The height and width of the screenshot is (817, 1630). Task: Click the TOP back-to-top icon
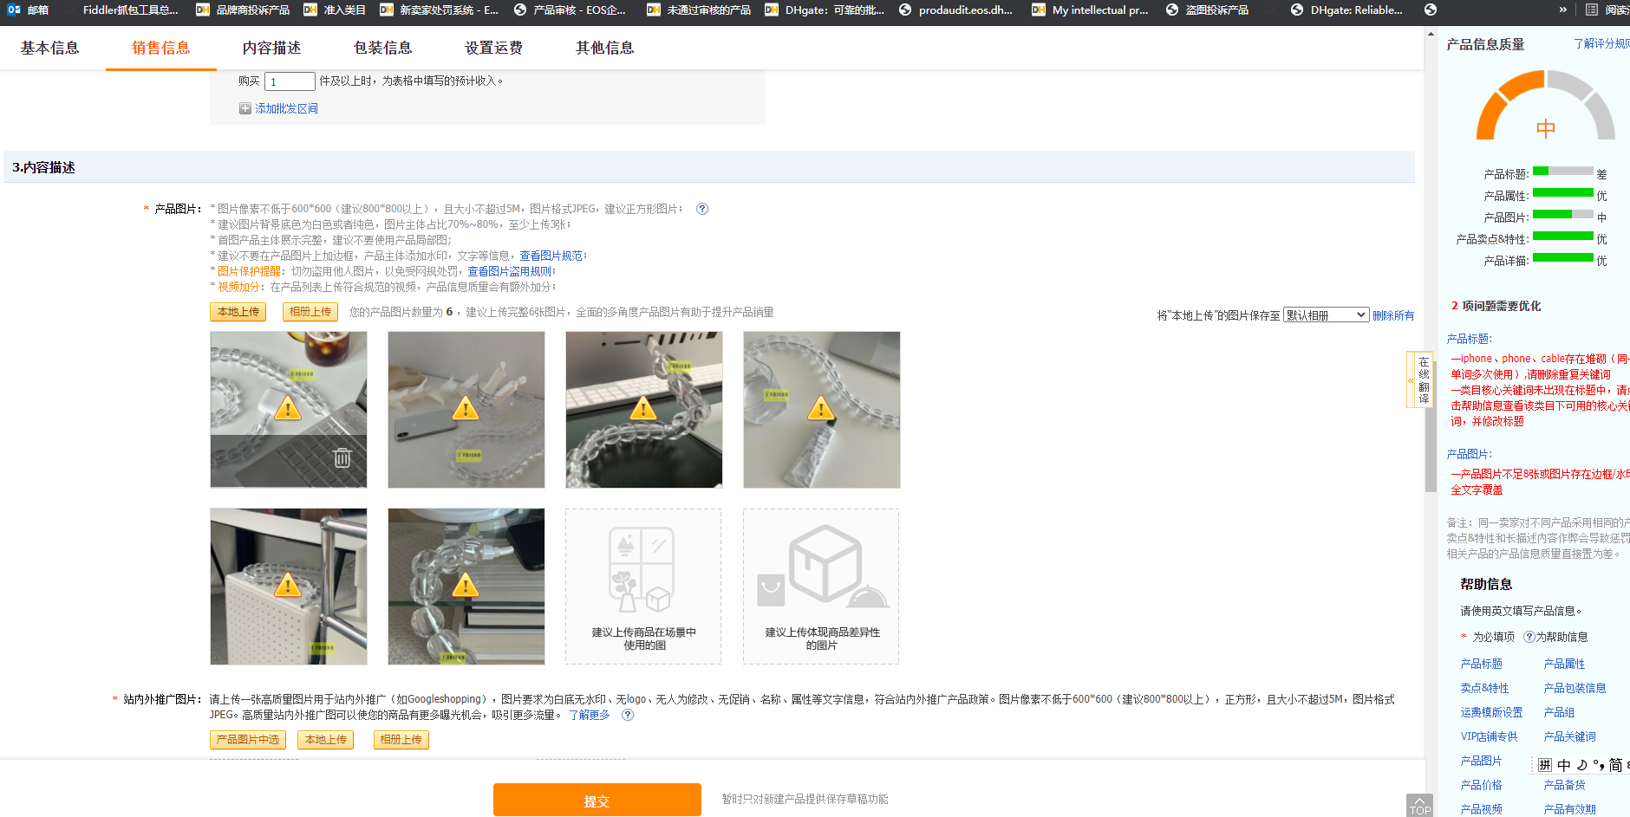(1419, 805)
